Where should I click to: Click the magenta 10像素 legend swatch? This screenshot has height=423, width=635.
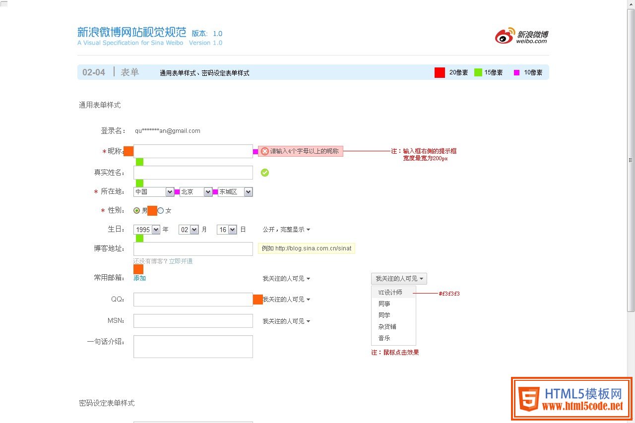(x=516, y=72)
